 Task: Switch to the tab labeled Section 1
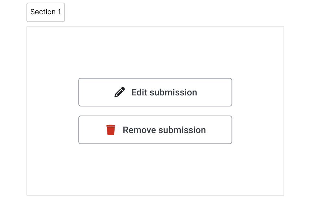(x=46, y=12)
